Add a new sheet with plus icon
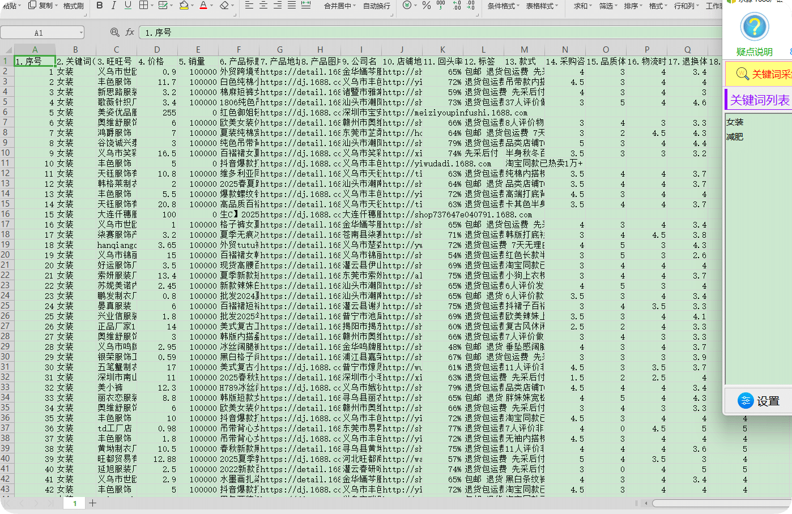Image resolution: width=792 pixels, height=514 pixels. coord(93,503)
